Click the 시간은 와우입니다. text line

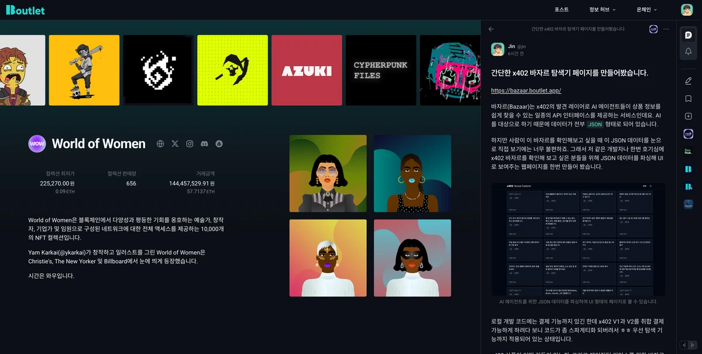point(51,276)
